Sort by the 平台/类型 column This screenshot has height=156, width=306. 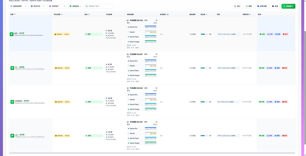62,14
